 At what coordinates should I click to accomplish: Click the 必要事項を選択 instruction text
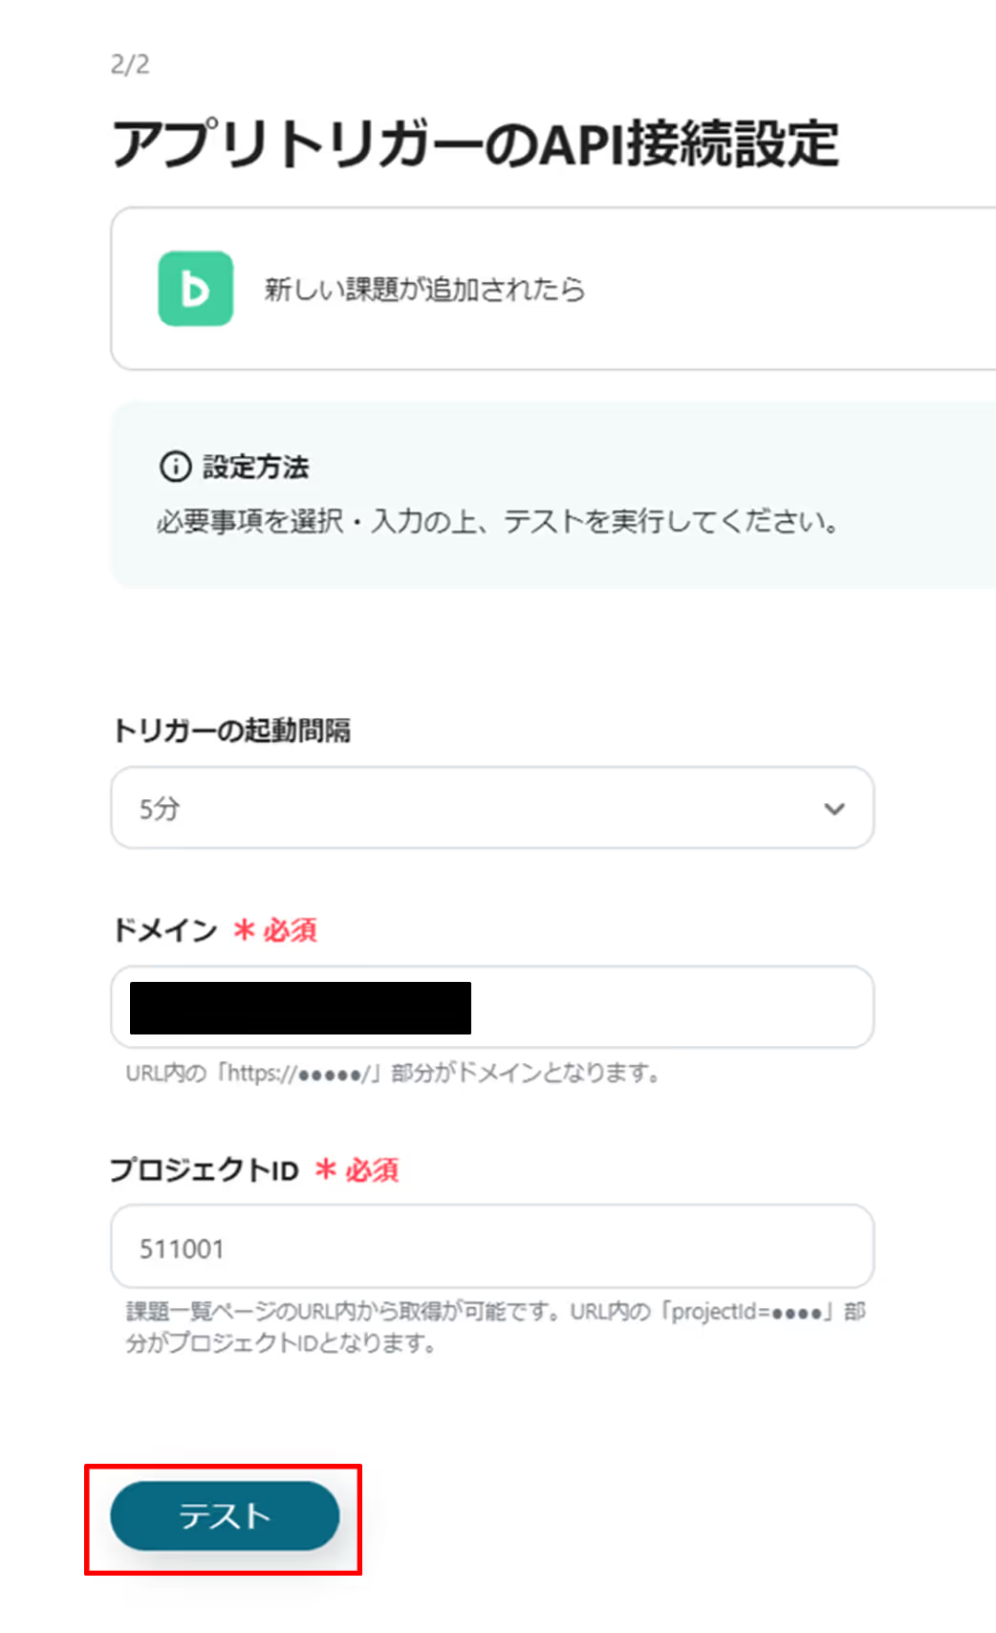[x=498, y=521]
